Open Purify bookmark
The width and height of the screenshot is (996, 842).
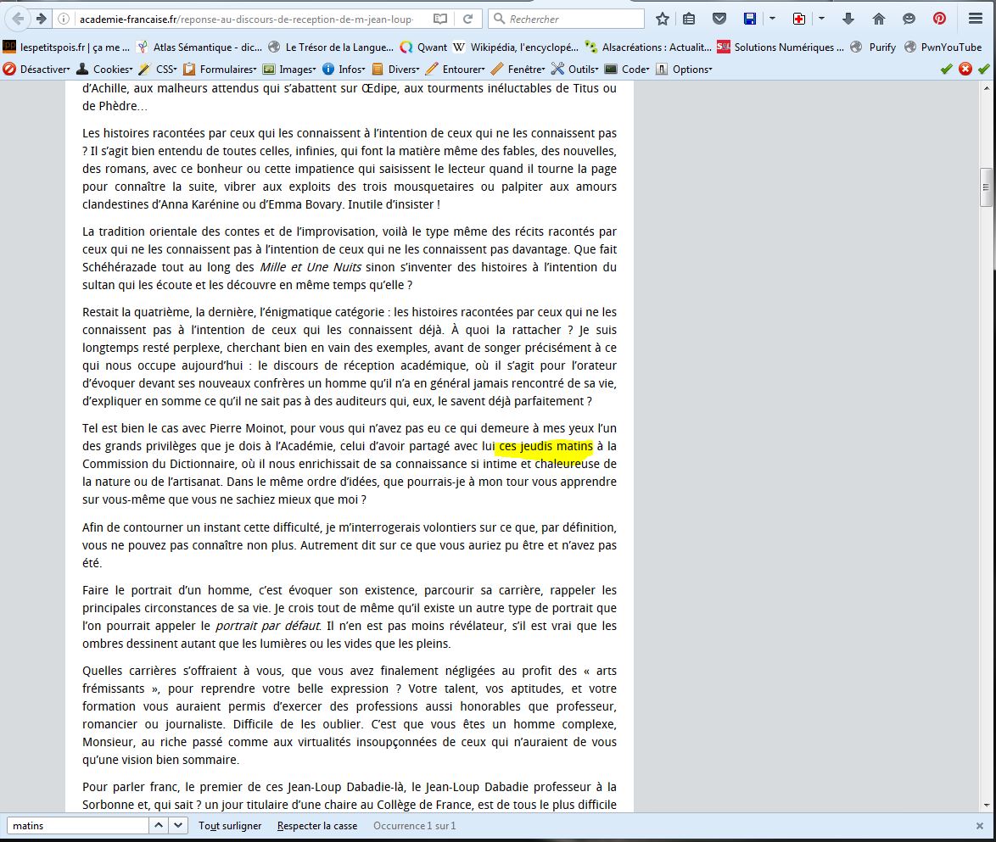coord(873,47)
